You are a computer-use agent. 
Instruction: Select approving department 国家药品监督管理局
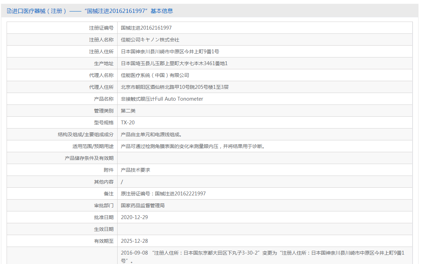click(143, 205)
